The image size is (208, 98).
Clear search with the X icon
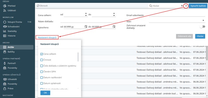(x=182, y=6)
